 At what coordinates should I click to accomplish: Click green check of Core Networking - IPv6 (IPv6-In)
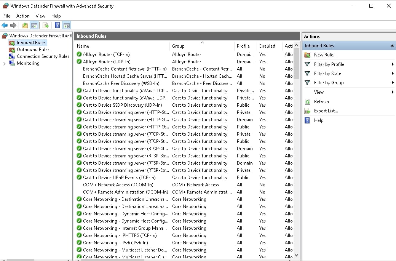tap(79, 243)
